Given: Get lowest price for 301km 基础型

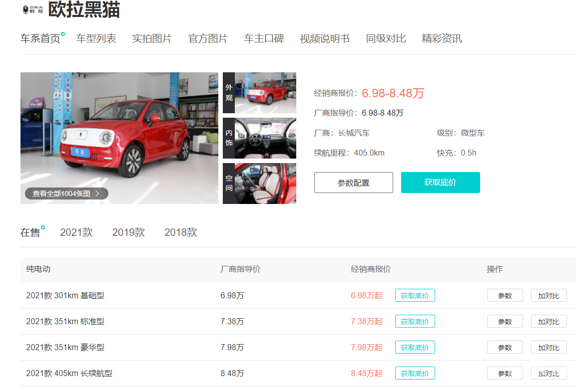Looking at the screenshot, I should coord(415,296).
